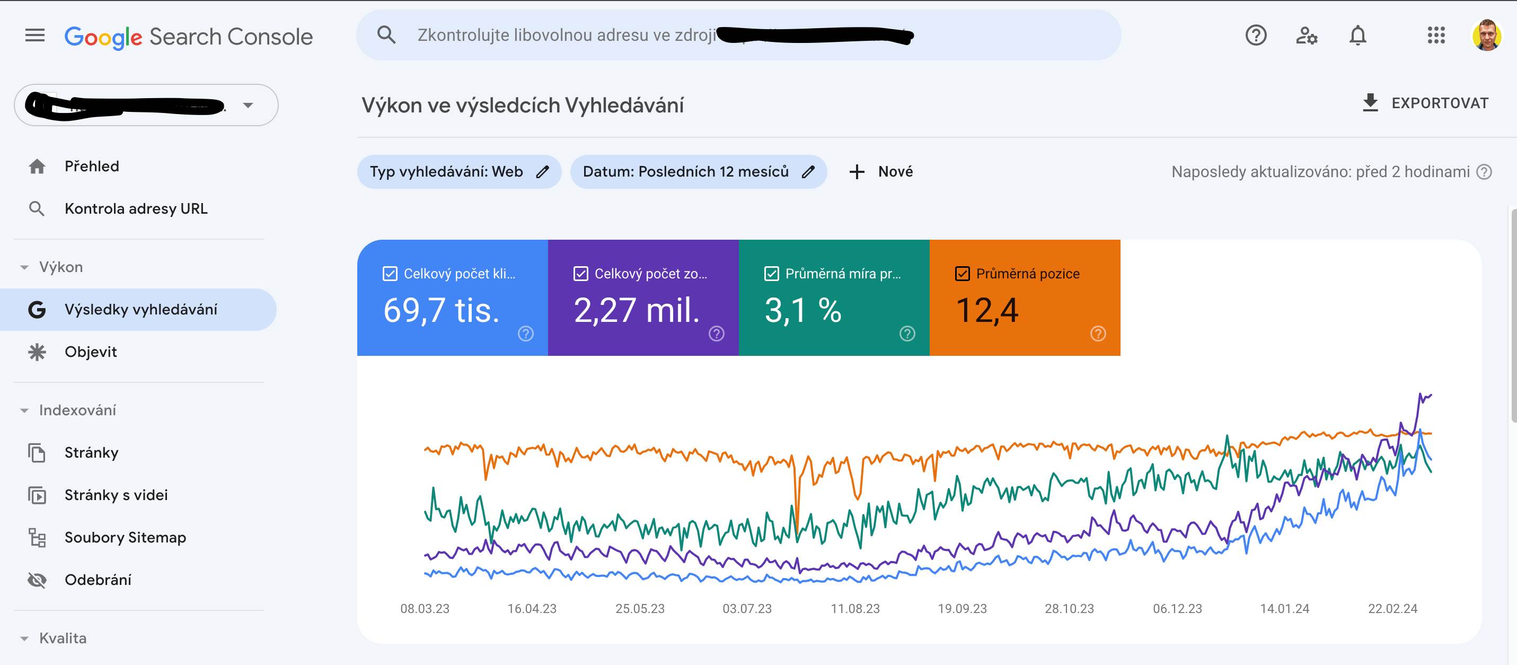Collapse the Kvalita section

(24, 638)
